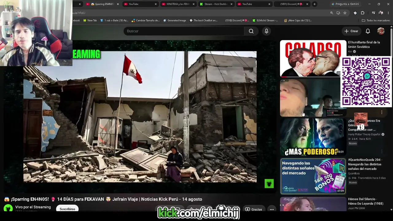Viewport: 393px width, 221px height.
Task: Open the Cambiar Tamaño de... bookmark
Action: (146, 21)
